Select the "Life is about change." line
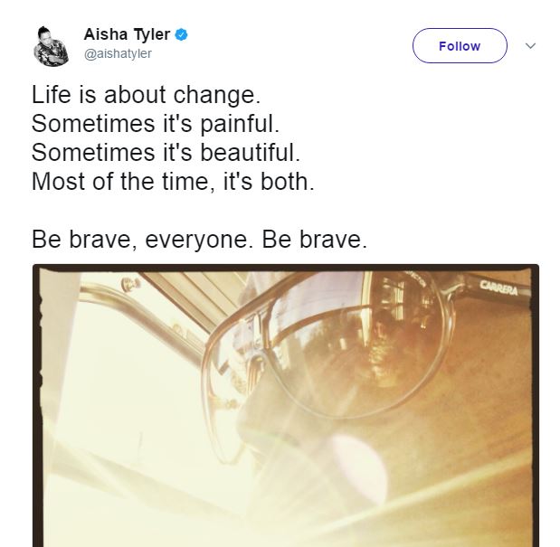The image size is (560, 547). tap(146, 95)
